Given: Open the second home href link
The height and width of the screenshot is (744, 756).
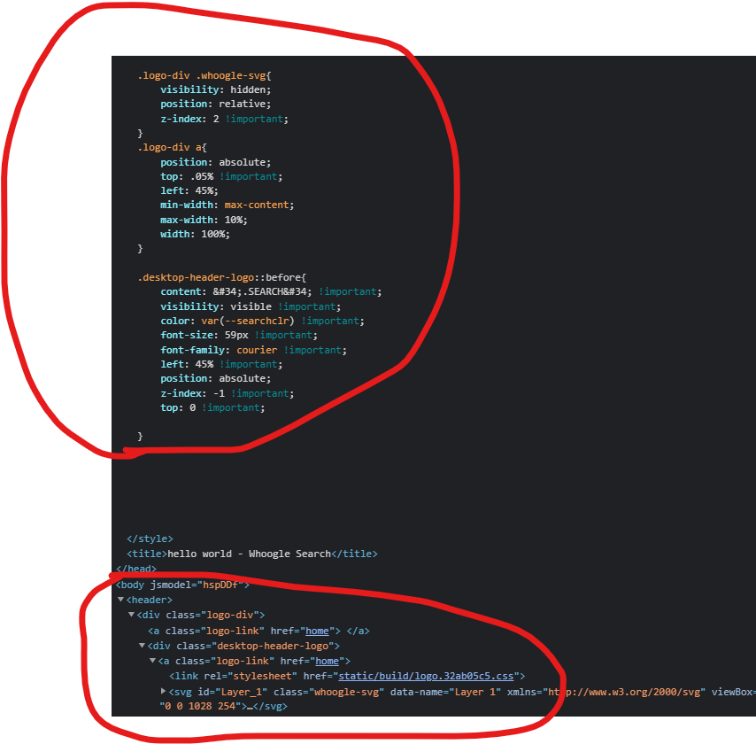Looking at the screenshot, I should pos(327,661).
